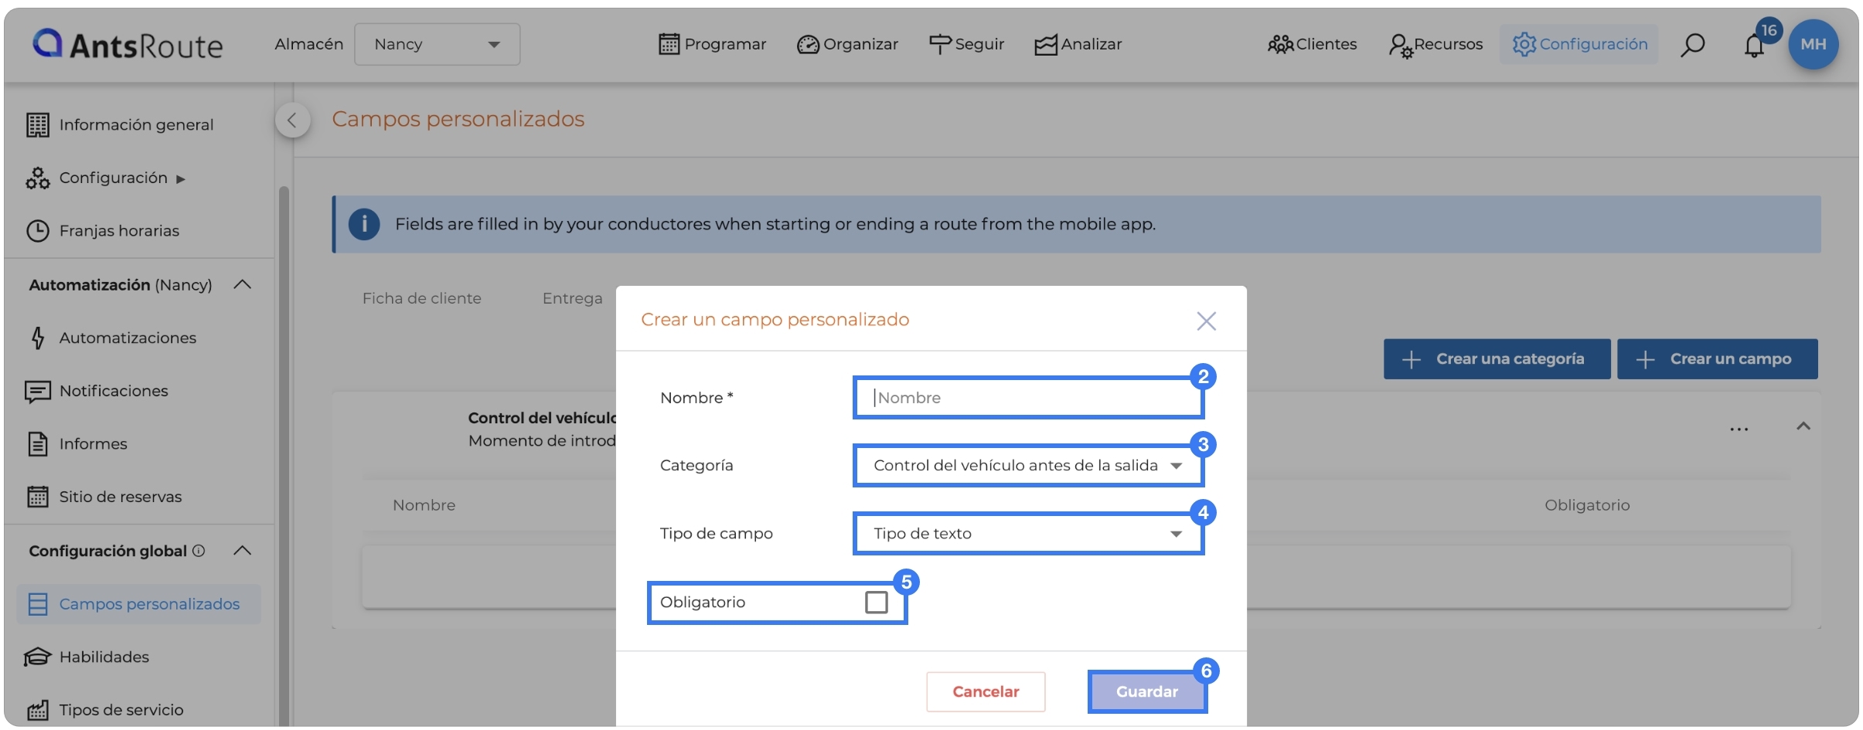Click the Información general building icon

click(37, 124)
